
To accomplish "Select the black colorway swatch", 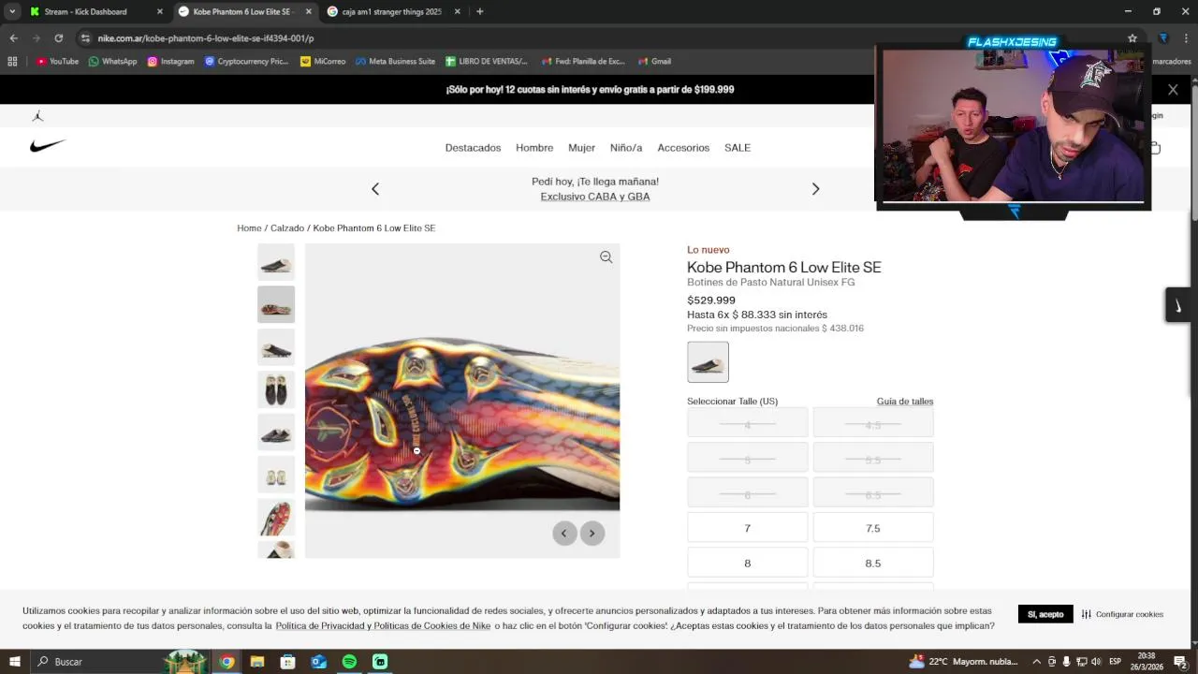I will click(708, 362).
